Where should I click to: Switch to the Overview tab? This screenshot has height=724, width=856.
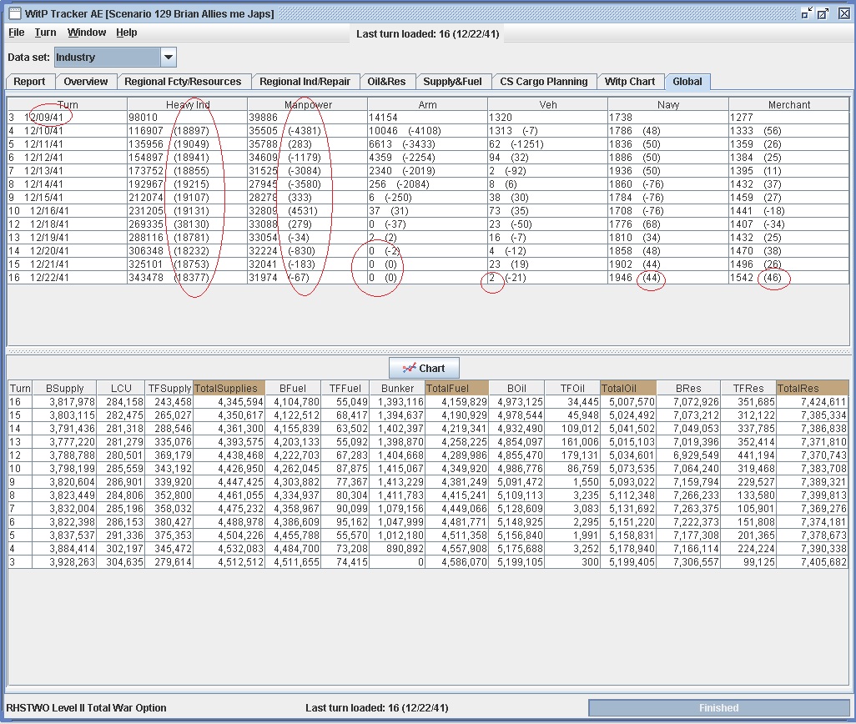coord(86,82)
